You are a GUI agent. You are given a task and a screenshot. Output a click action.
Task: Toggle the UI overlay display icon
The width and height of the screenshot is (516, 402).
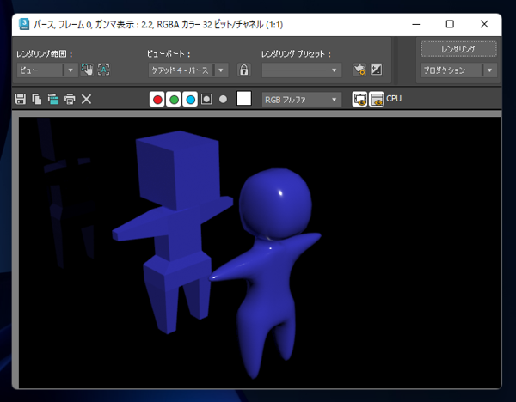coord(359,99)
